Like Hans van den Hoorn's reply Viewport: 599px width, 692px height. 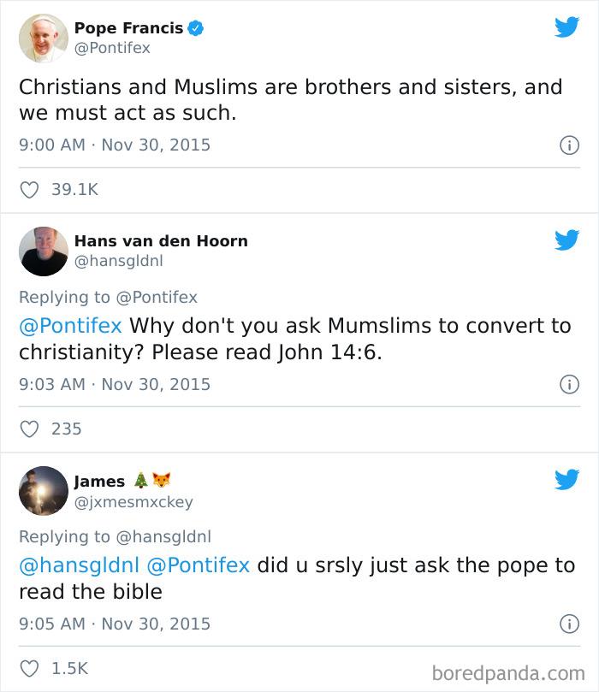pos(31,429)
